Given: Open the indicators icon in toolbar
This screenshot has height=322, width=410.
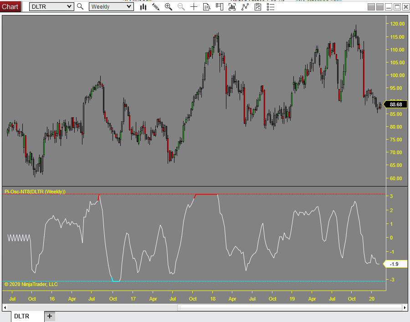Looking at the screenshot, I should [x=233, y=6].
